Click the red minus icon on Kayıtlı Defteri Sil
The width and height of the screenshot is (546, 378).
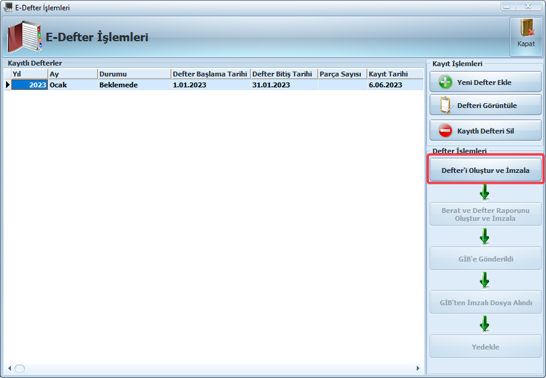tap(445, 131)
